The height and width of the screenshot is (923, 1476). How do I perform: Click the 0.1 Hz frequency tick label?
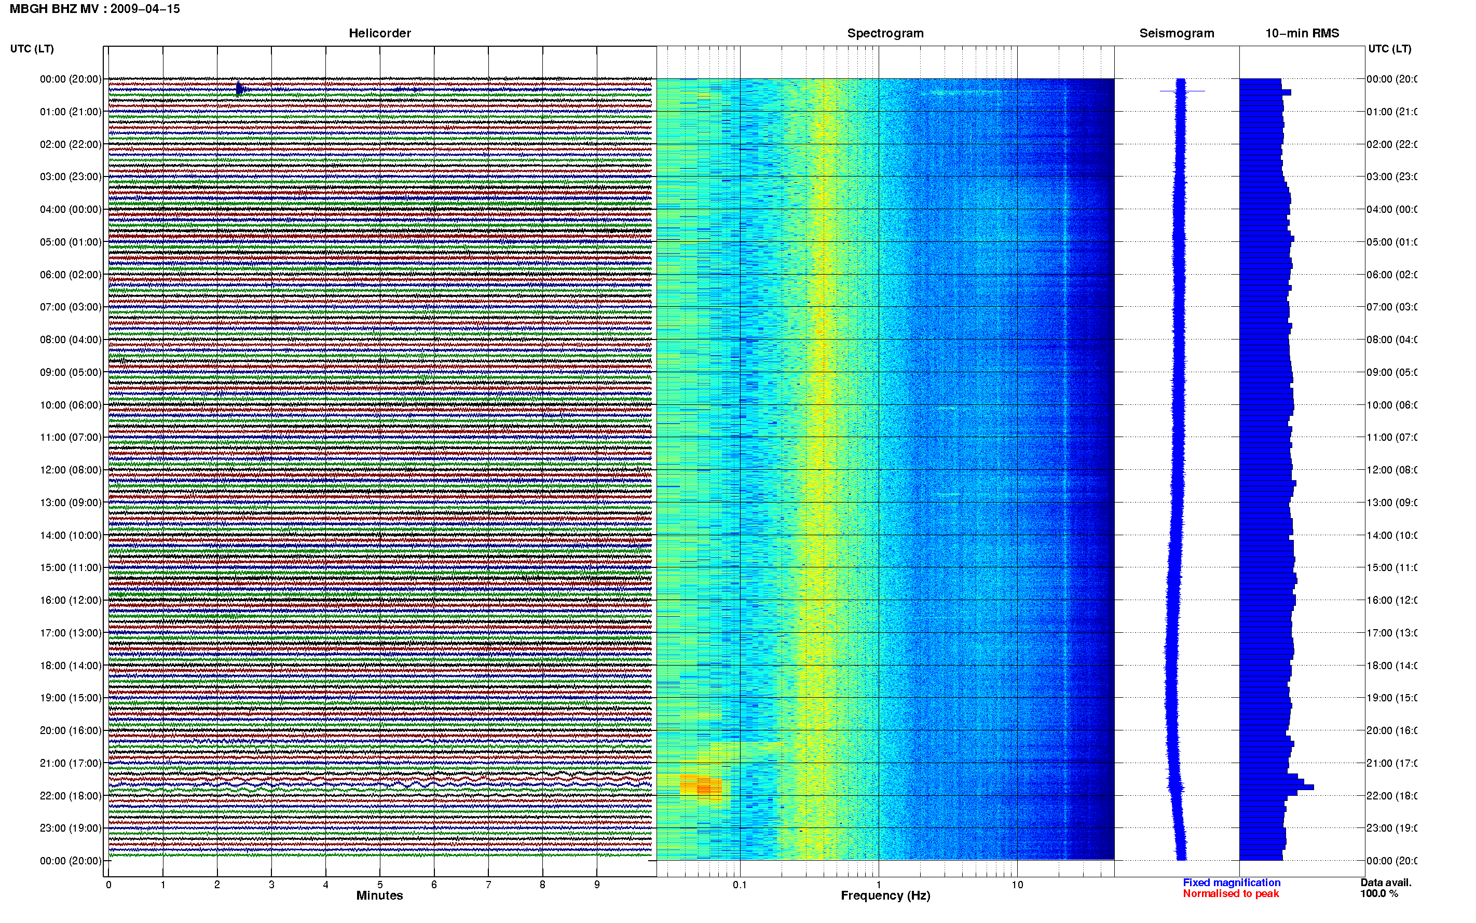click(x=740, y=885)
